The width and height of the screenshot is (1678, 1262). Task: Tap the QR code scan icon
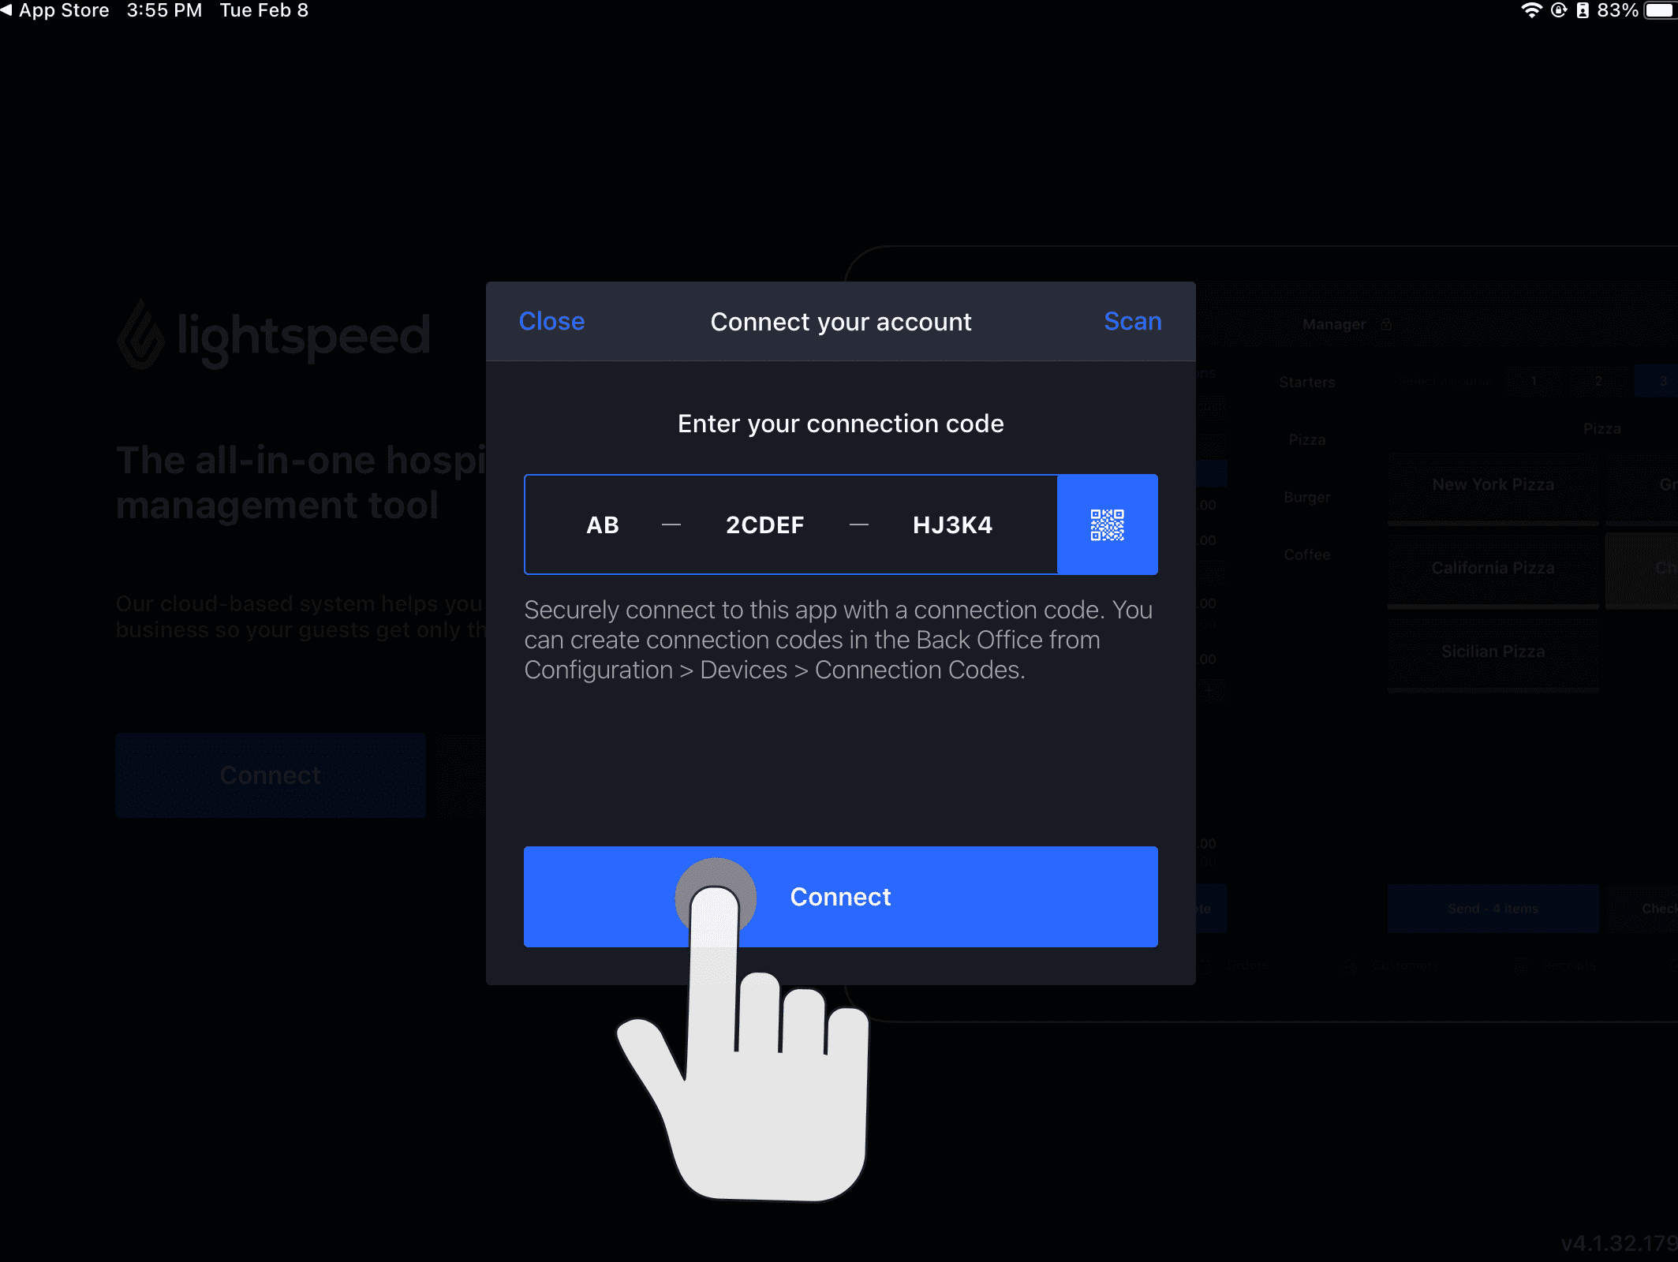point(1107,525)
